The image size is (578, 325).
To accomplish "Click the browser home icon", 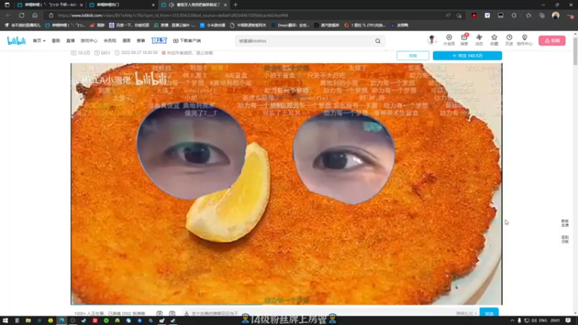I will (x=35, y=15).
